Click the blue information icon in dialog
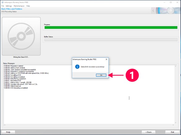The width and height of the screenshot is (181, 135). pyautogui.click(x=77, y=67)
